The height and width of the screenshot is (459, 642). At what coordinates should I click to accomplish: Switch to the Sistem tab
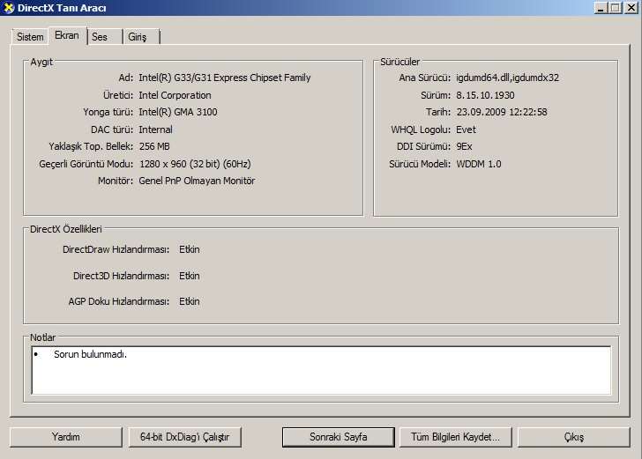pyautogui.click(x=30, y=37)
